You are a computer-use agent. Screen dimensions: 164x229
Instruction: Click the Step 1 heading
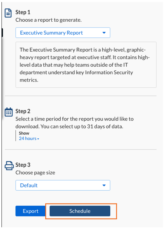23,12
